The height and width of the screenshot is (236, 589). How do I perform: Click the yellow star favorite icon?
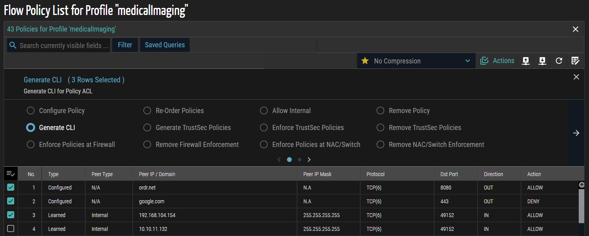pos(365,61)
